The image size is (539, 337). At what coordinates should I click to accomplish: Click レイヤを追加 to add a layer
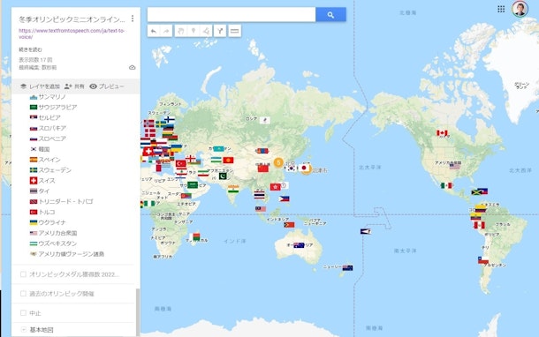pos(41,86)
